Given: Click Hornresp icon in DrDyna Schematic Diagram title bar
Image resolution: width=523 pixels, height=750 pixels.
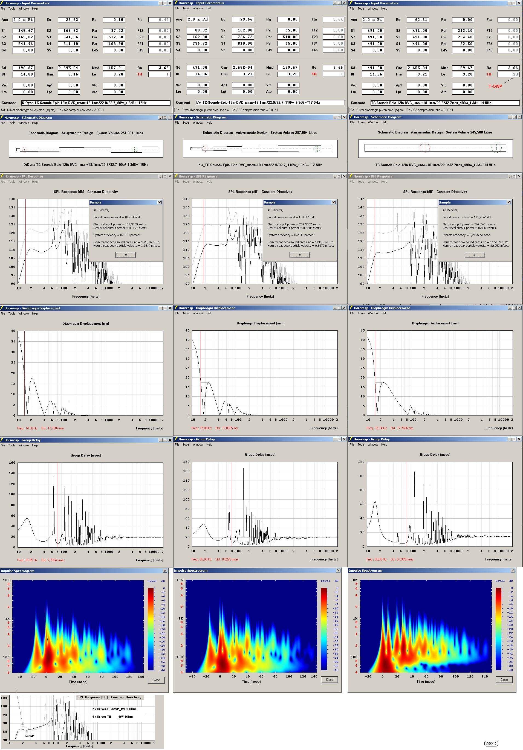Looking at the screenshot, I should pos(2,118).
